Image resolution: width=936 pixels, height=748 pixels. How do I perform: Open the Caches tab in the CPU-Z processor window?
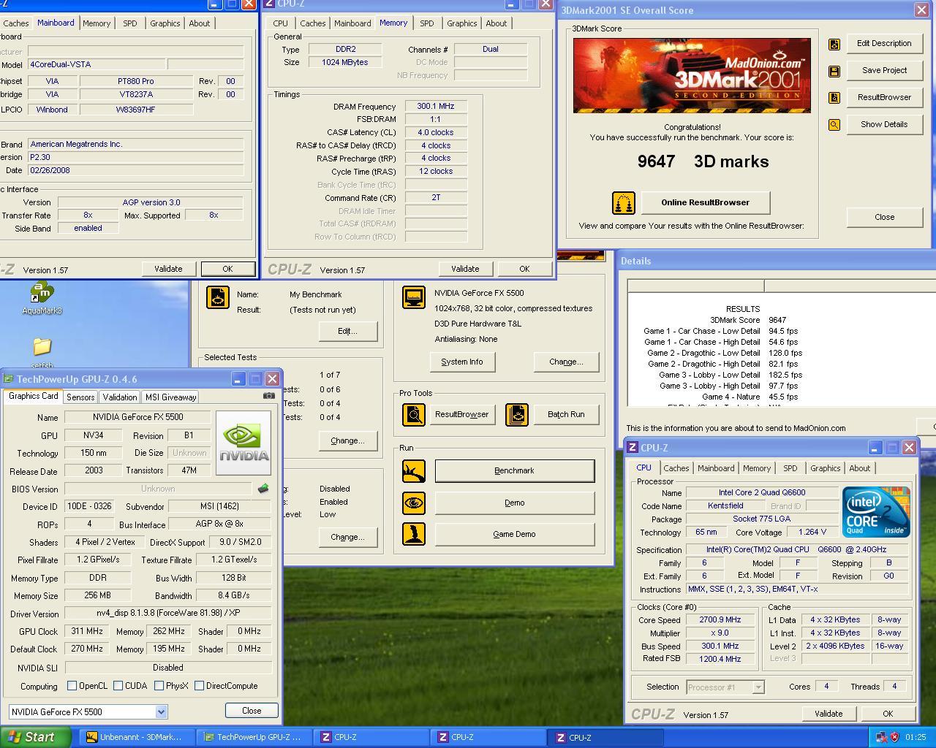[676, 468]
